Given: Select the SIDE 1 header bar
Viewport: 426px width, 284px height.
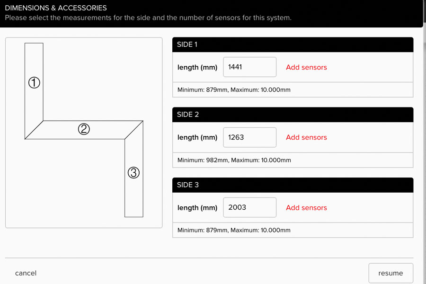Looking at the screenshot, I should pos(293,44).
